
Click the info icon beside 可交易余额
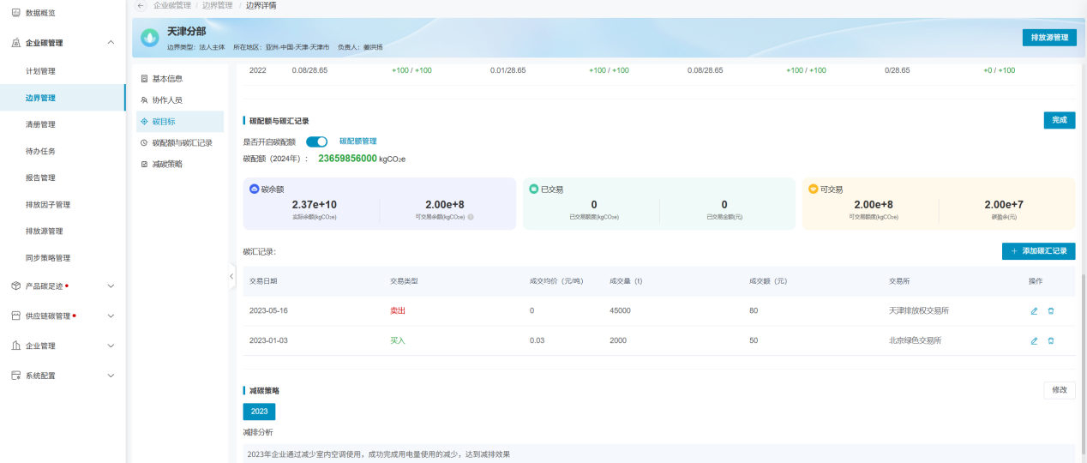(x=471, y=217)
